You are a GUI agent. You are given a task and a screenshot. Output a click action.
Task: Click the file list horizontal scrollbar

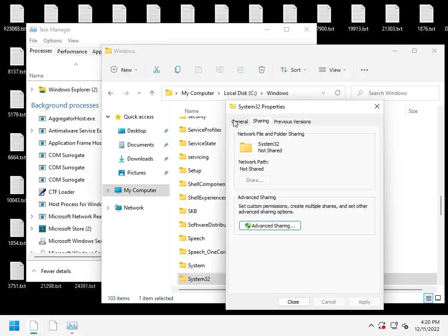tap(300, 290)
